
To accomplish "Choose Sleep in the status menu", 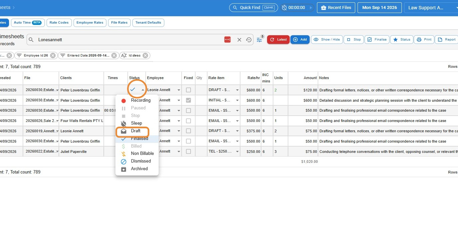I will (137, 123).
